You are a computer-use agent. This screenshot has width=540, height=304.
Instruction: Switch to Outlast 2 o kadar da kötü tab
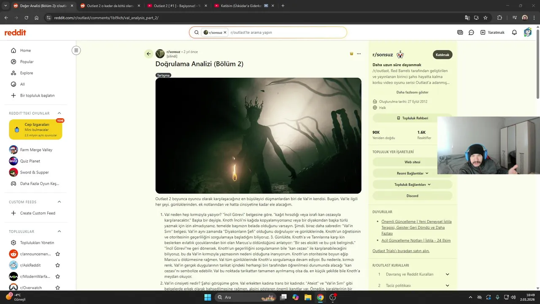[109, 6]
